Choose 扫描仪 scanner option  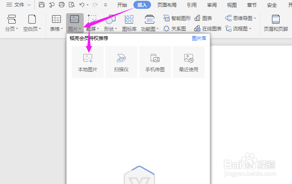(x=121, y=62)
